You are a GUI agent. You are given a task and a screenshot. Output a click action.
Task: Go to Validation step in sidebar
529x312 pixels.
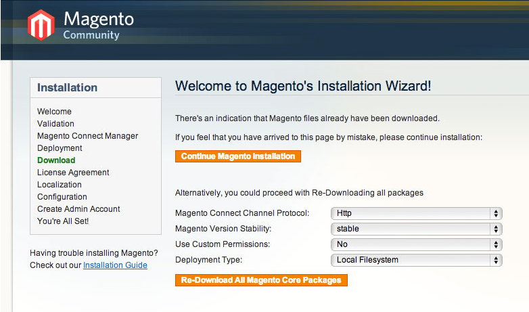click(55, 124)
